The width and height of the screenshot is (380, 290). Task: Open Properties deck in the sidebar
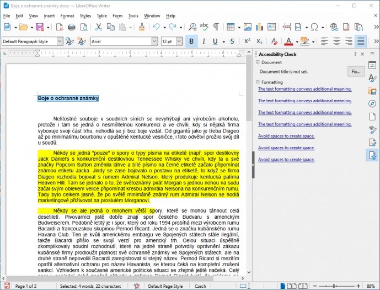point(372,65)
